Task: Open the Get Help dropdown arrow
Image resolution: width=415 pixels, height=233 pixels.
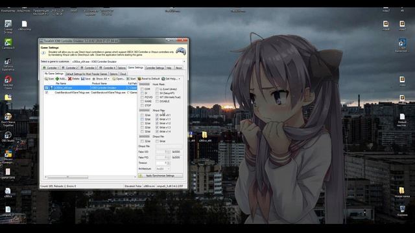Action: [x=179, y=79]
